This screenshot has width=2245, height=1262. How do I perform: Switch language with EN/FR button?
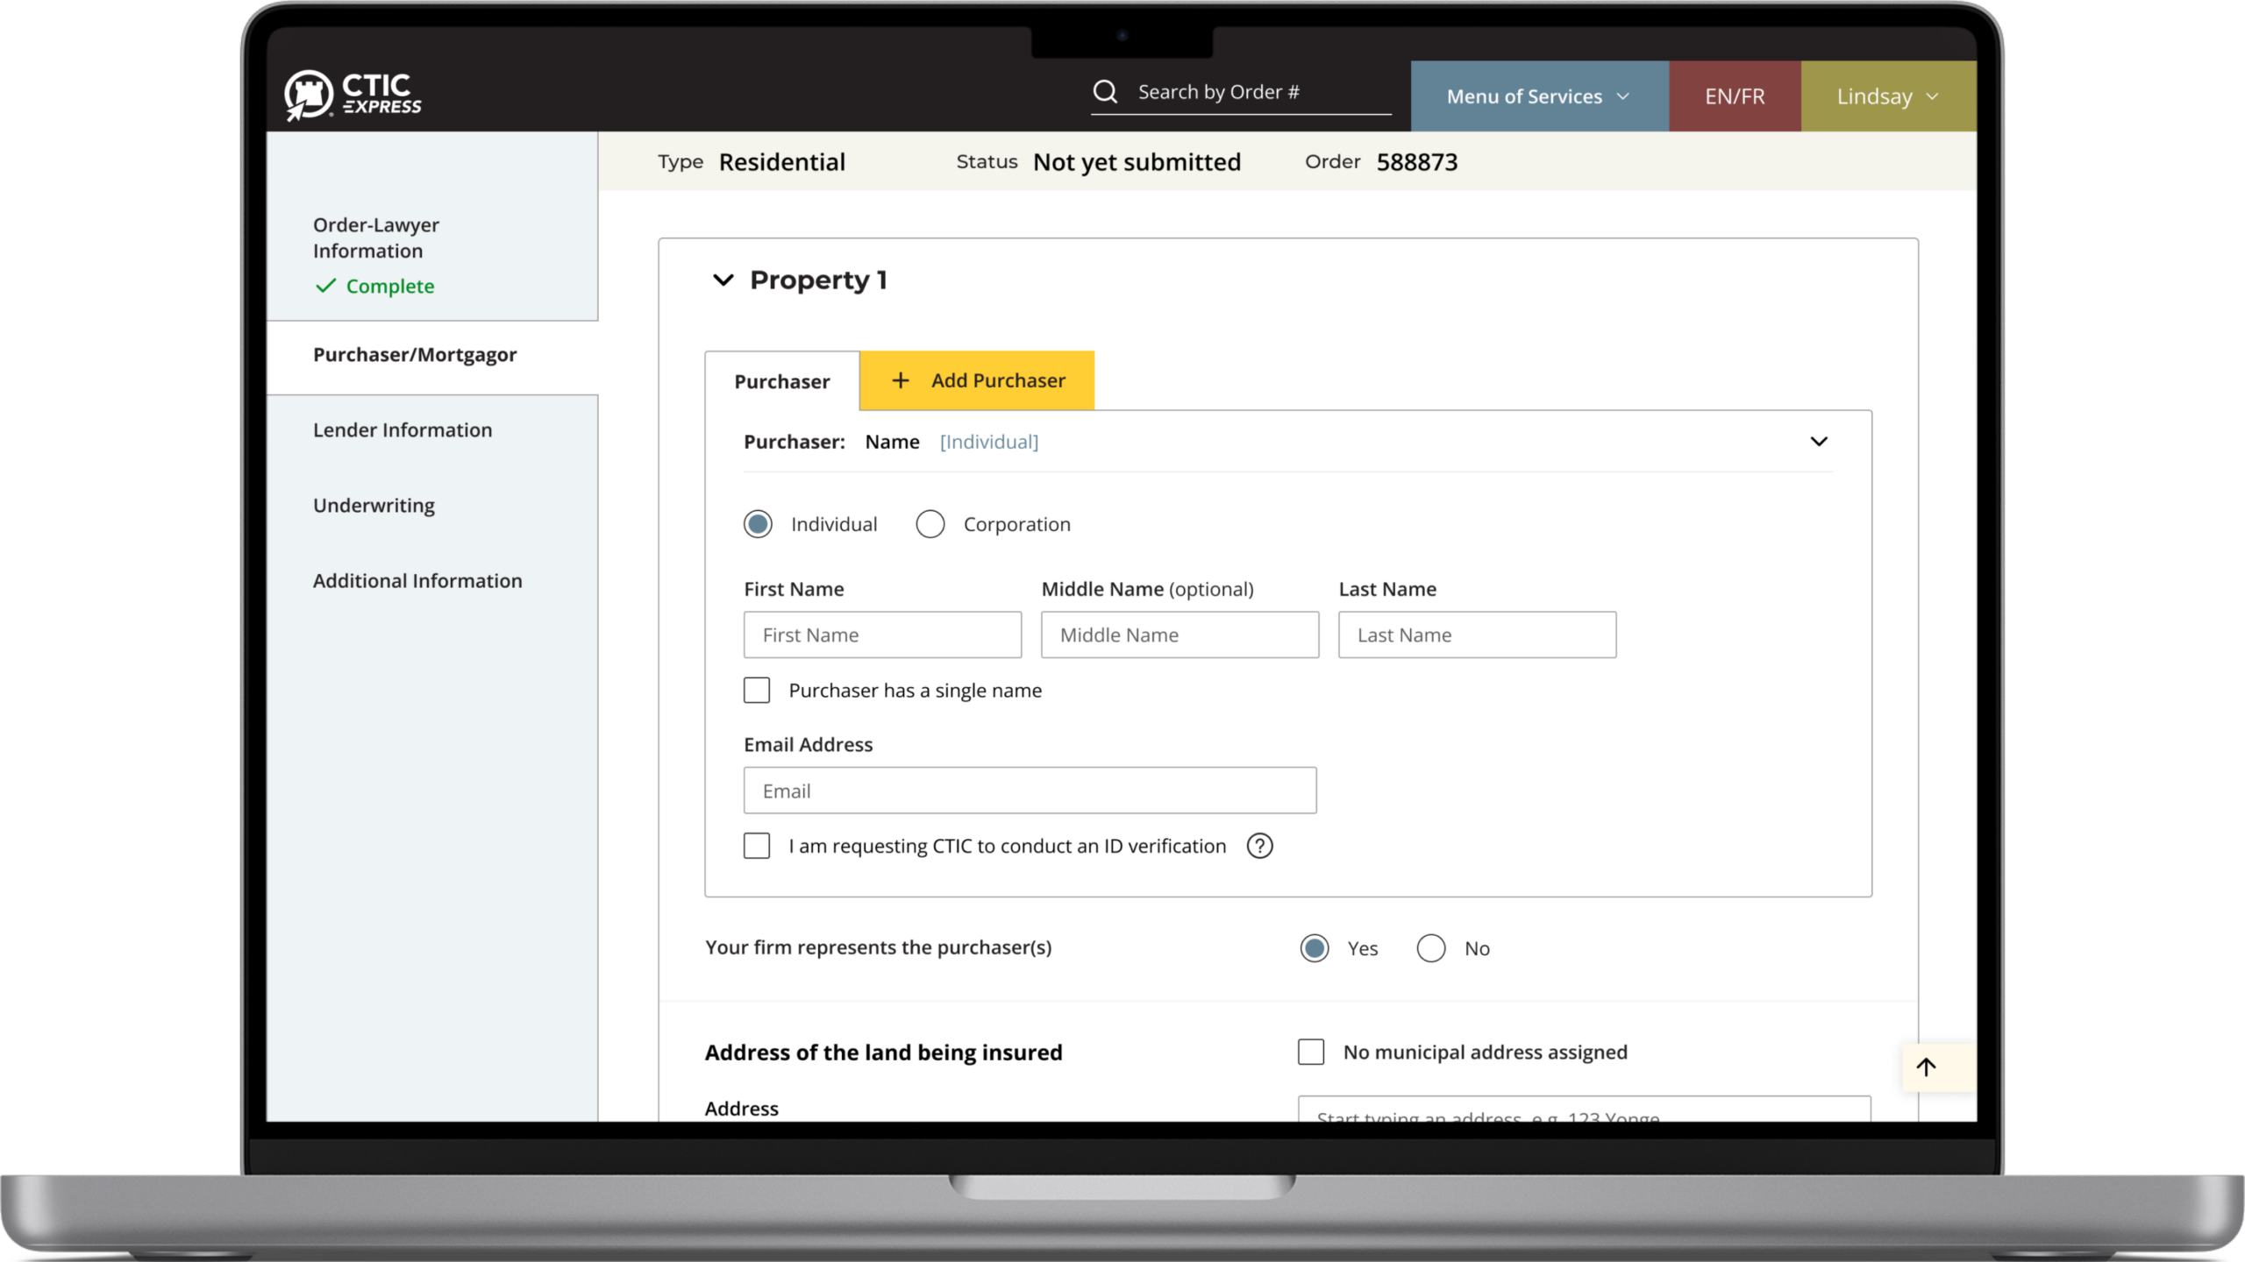[1734, 96]
